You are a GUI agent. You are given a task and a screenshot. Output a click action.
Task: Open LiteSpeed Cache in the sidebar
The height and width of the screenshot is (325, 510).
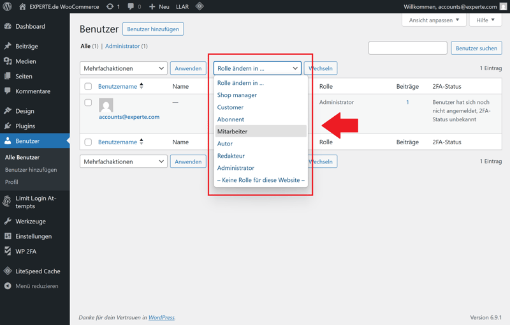coord(37,271)
